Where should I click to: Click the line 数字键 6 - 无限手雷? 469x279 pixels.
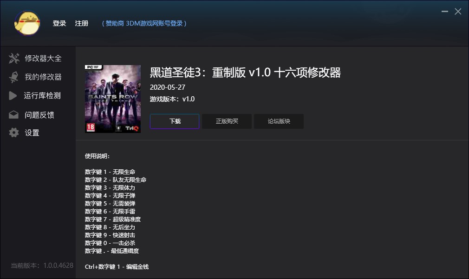pos(110,212)
